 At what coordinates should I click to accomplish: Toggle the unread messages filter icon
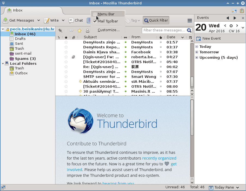71,31
